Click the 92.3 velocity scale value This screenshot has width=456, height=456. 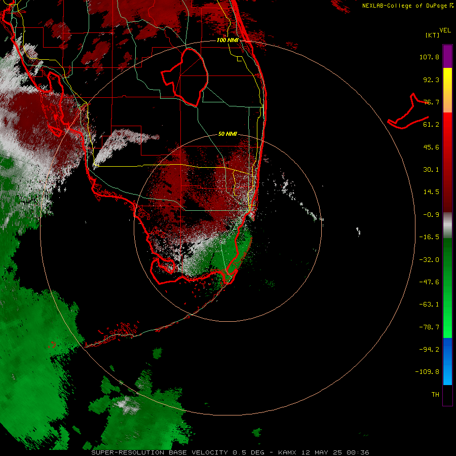[x=431, y=80]
